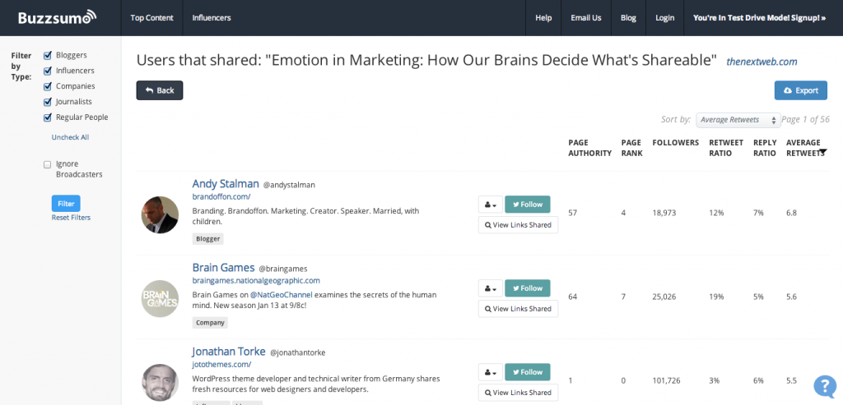This screenshot has height=405, width=843.
Task: Click the Buzzsumo logo
Action: pyautogui.click(x=57, y=17)
